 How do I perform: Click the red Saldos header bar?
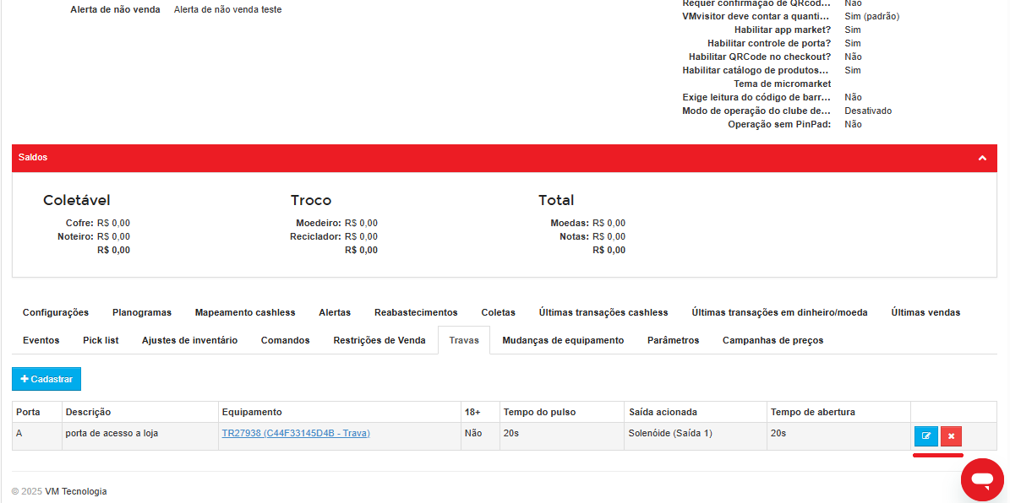(505, 158)
